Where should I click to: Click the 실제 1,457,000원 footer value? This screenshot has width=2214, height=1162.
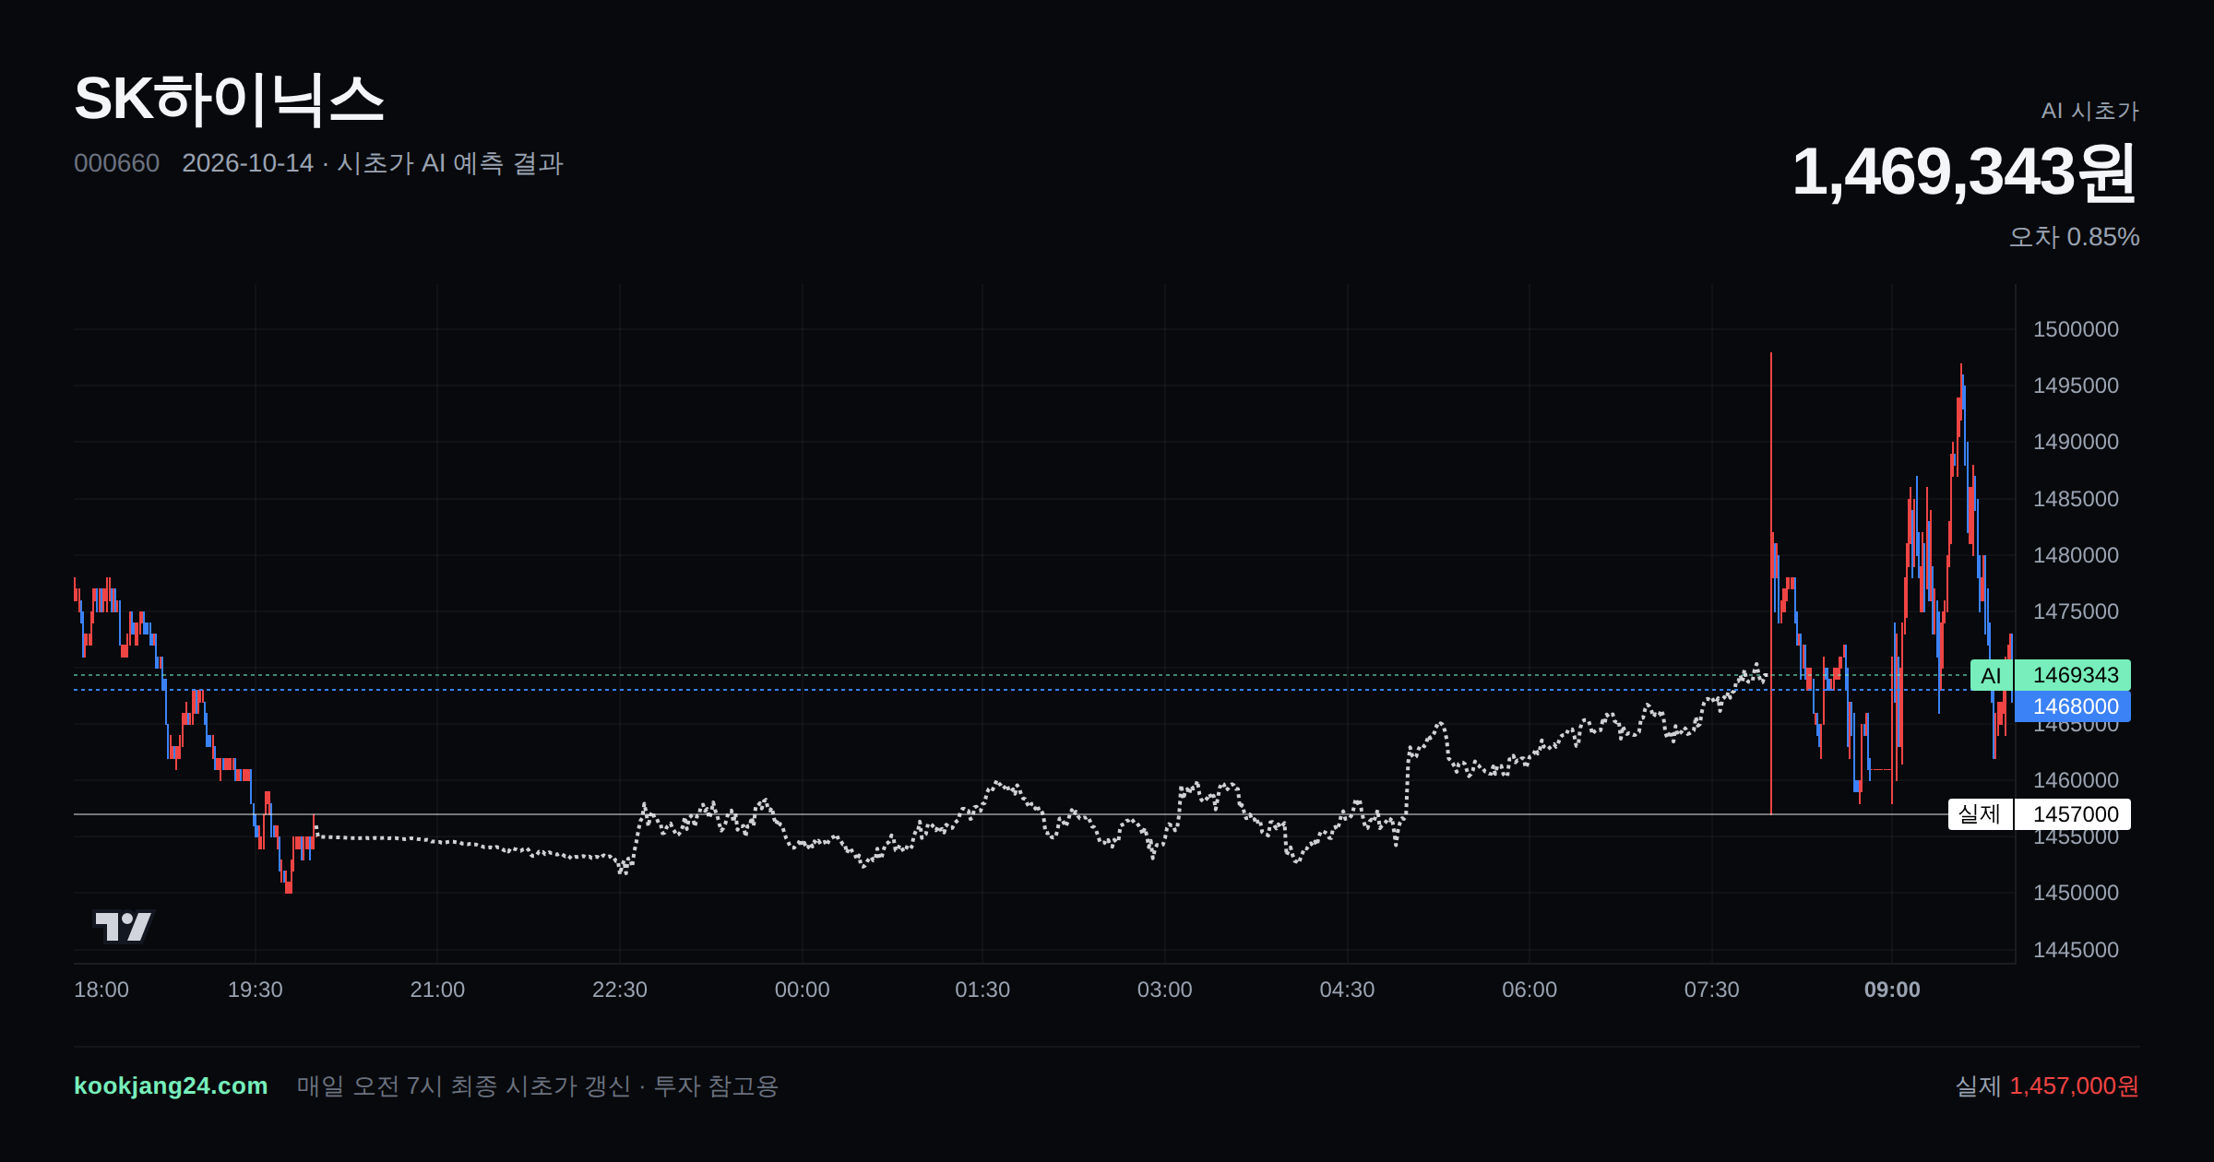[x=2047, y=1085]
